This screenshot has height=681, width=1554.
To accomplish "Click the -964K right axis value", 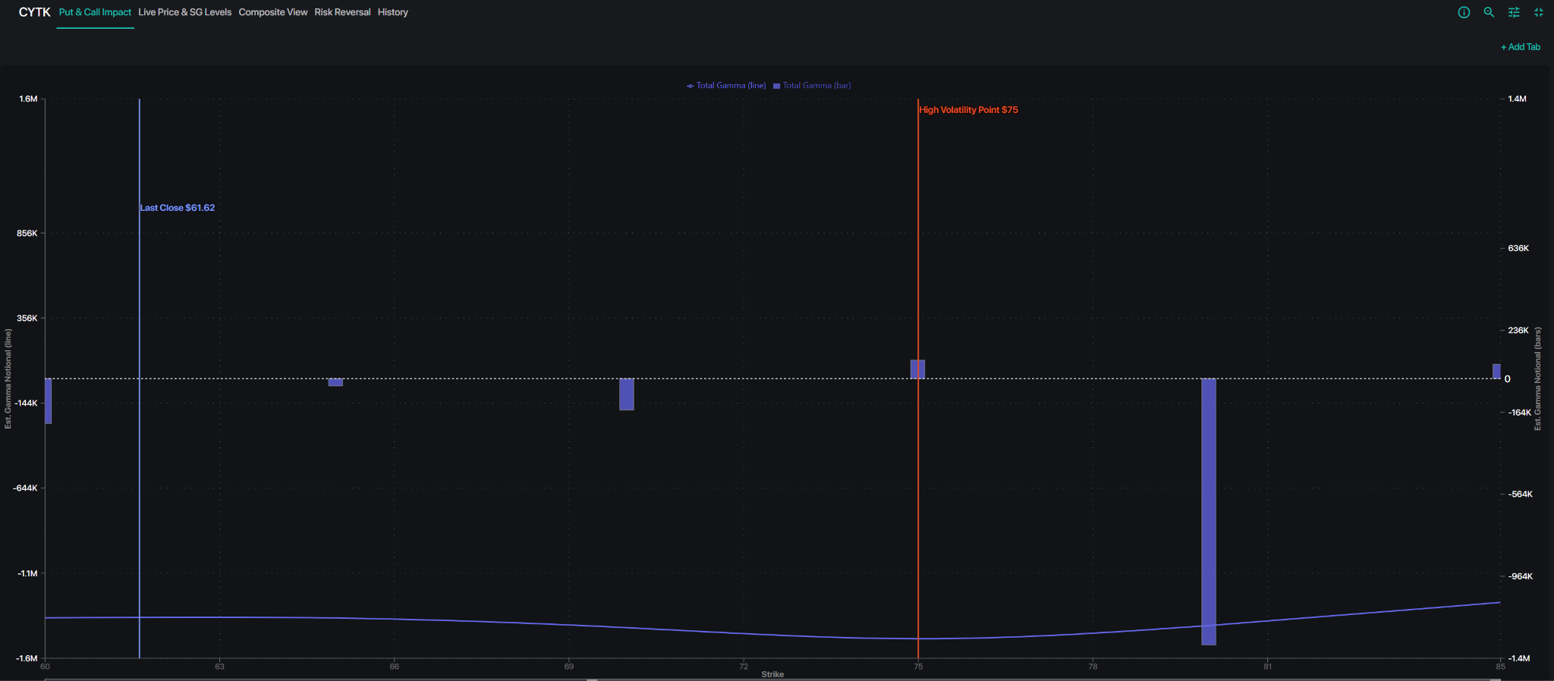I will click(x=1520, y=576).
